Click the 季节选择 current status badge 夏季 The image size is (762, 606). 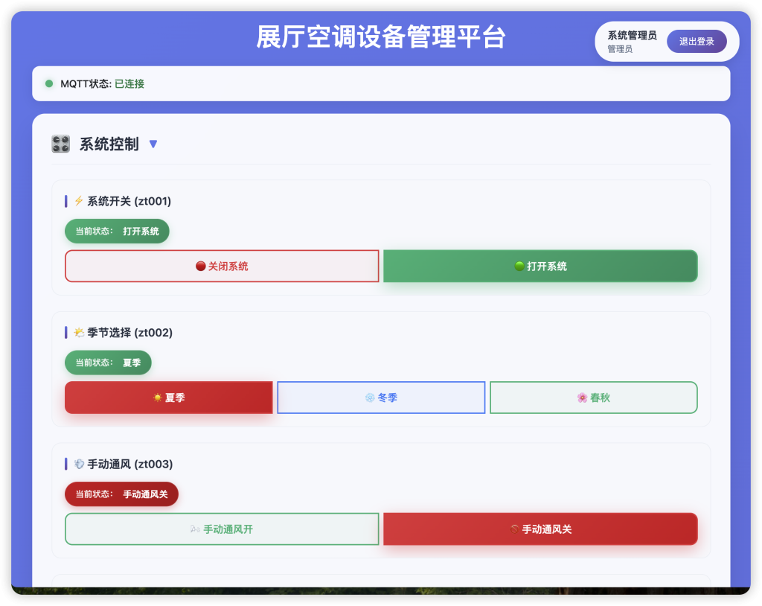coord(108,363)
